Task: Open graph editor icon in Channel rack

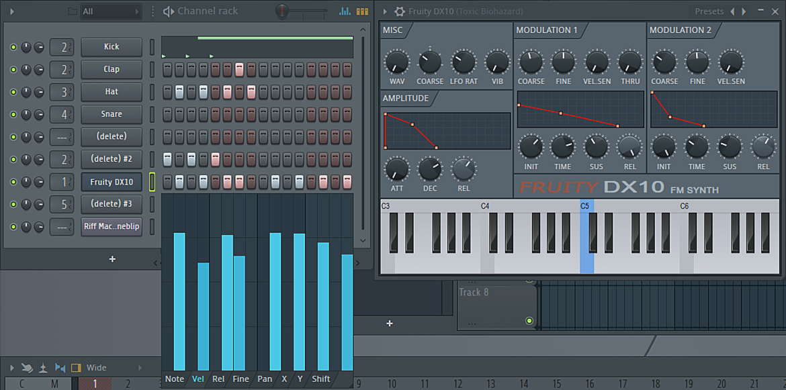Action: click(x=345, y=11)
